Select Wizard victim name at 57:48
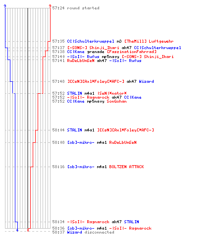 point(146,81)
